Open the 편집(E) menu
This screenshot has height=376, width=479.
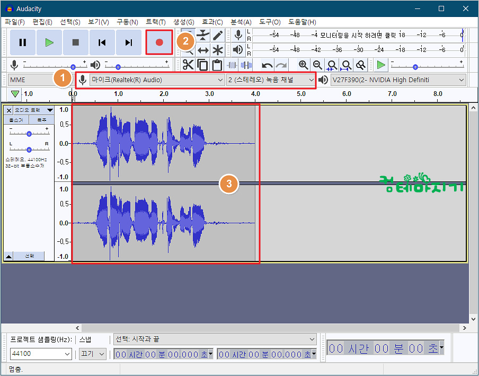(x=42, y=22)
